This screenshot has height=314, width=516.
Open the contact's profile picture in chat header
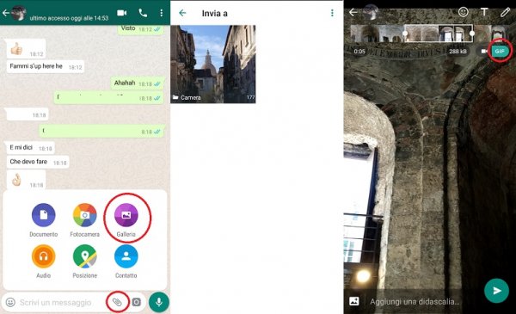point(19,13)
